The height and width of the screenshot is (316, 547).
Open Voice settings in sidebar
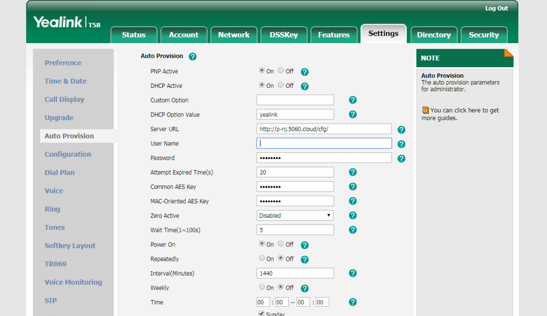(x=54, y=190)
